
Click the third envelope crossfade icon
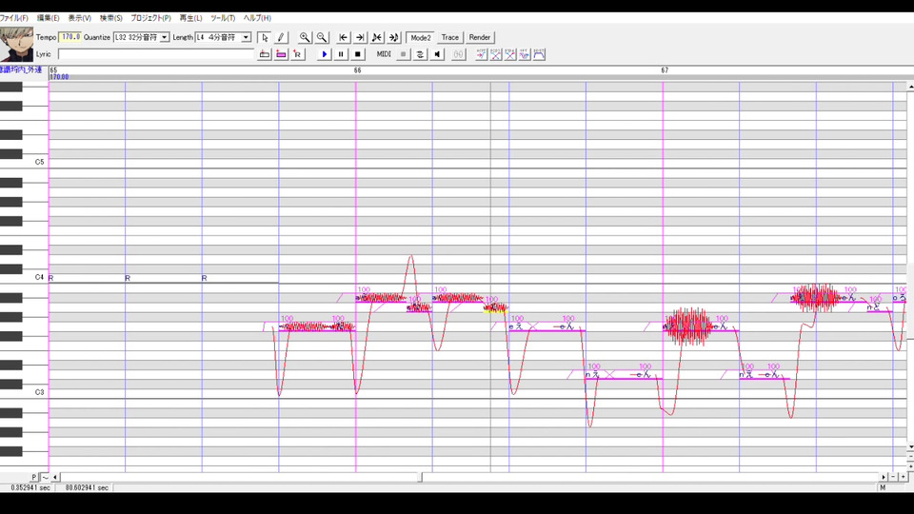click(x=510, y=54)
